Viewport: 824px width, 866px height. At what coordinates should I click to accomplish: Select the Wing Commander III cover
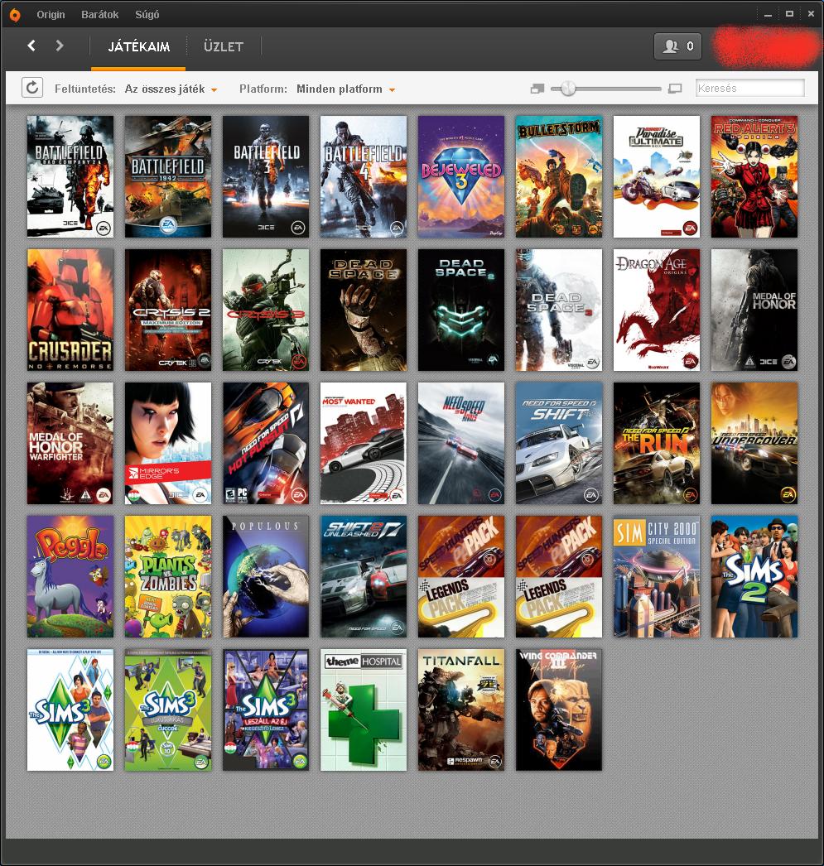(x=559, y=710)
